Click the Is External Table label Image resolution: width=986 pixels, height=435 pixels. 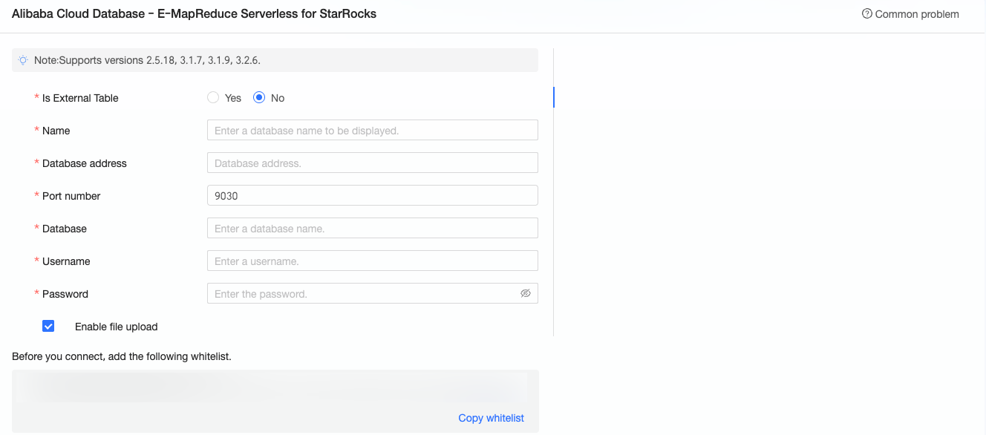click(80, 98)
